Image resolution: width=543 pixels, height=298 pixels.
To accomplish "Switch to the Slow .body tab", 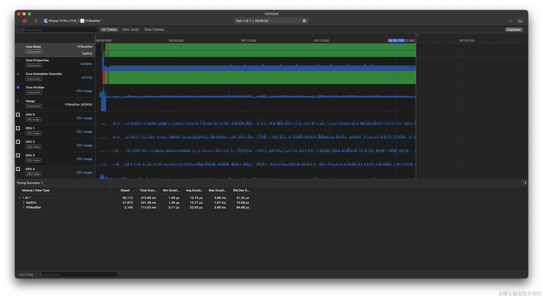I will [x=130, y=30].
